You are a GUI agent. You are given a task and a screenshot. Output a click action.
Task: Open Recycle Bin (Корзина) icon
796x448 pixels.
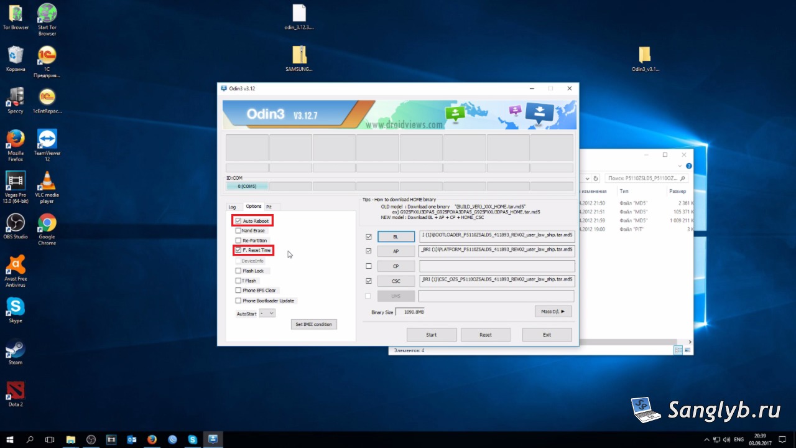pos(16,58)
